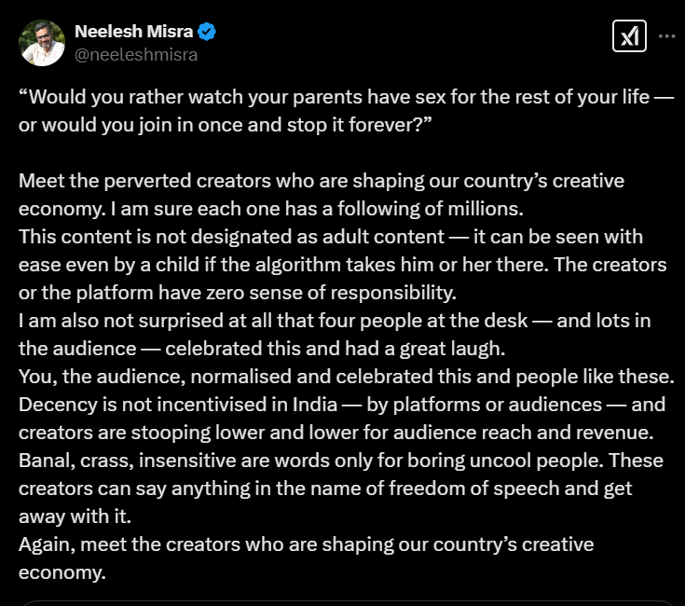The image size is (685, 606).
Task: Open the three-dot more options menu
Action: [x=666, y=35]
